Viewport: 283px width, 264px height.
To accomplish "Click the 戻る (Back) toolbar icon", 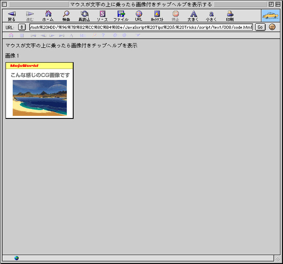I will point(12,16).
